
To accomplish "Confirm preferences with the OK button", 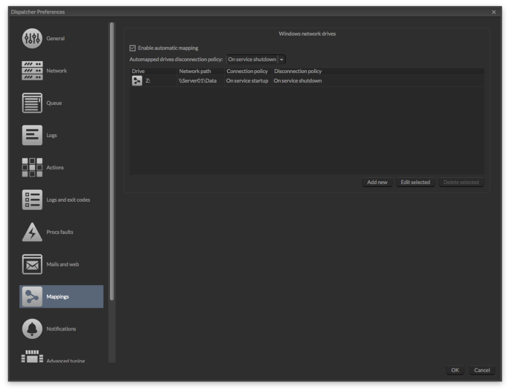I will point(454,370).
